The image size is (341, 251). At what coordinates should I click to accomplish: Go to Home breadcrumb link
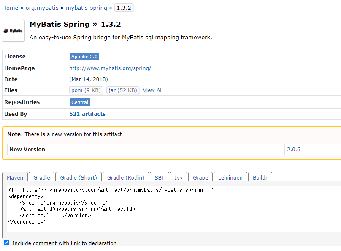click(10, 8)
